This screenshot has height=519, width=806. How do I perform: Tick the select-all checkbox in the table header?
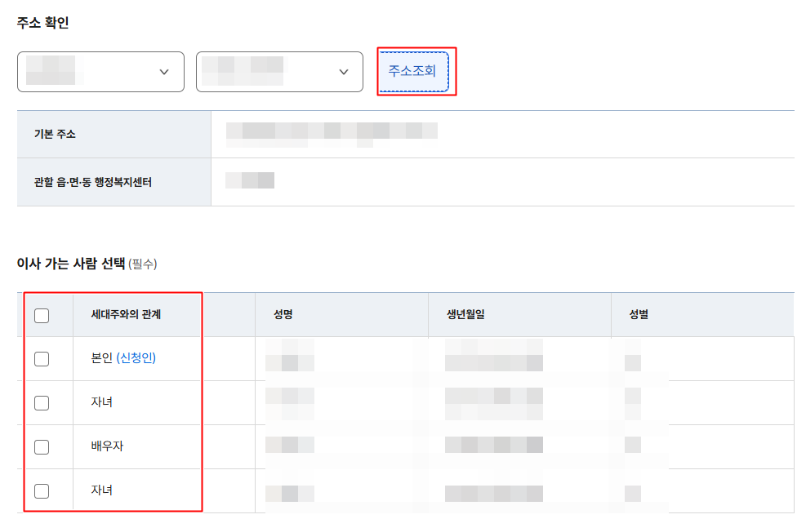[42, 316]
